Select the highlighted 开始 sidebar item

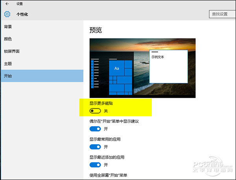click(8, 76)
